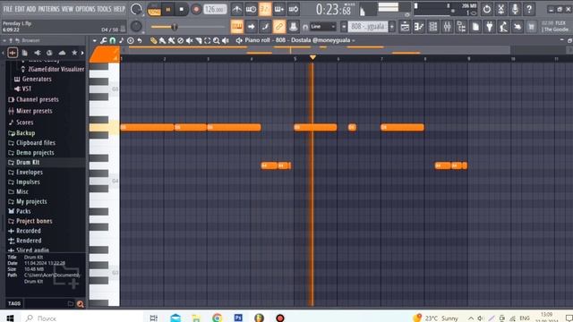The height and width of the screenshot is (322, 573).
Task: Open piano roll menu arrow
Action: [x=95, y=40]
